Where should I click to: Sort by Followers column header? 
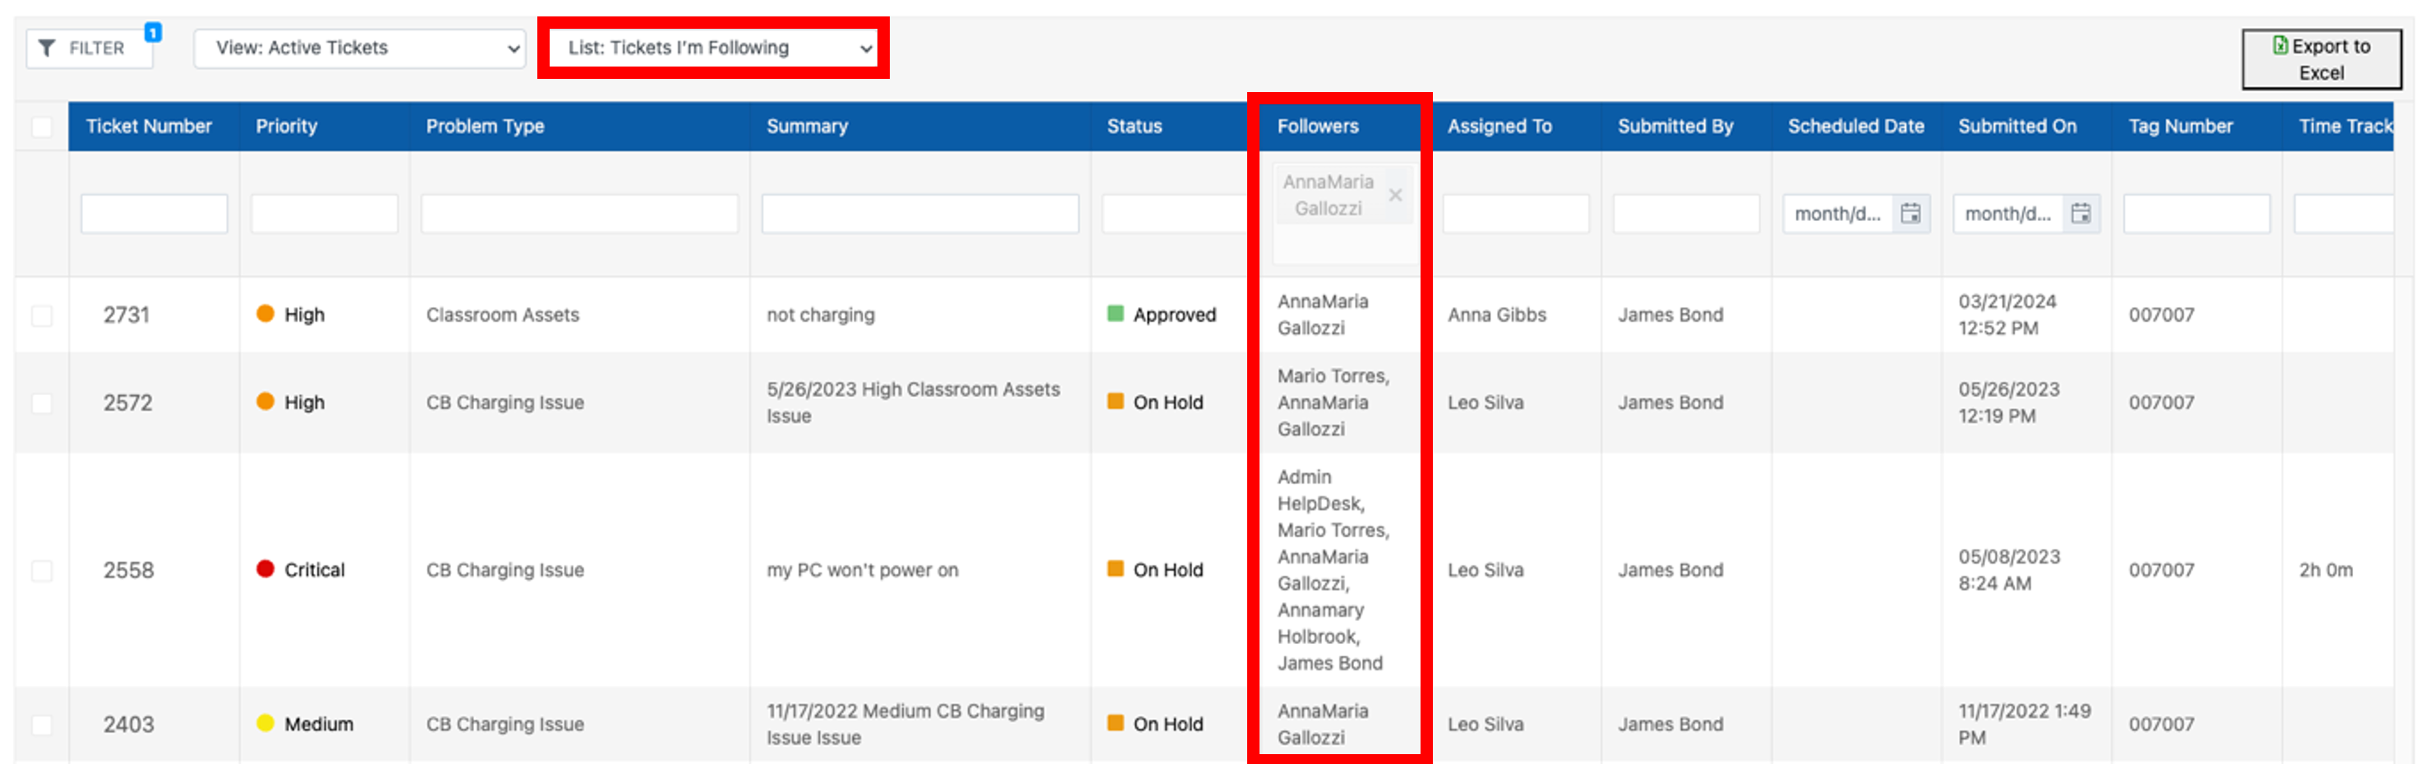tap(1318, 127)
